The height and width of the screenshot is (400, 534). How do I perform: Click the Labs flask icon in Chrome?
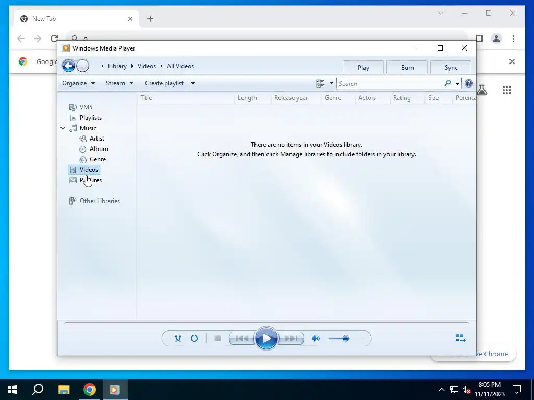point(482,90)
